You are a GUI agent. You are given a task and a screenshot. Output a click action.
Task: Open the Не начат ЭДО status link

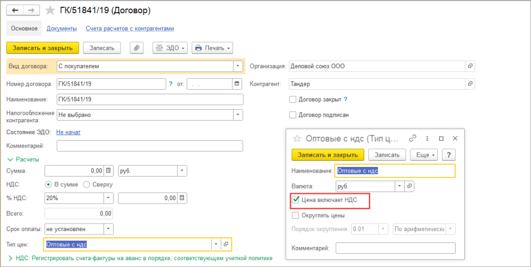[69, 132]
